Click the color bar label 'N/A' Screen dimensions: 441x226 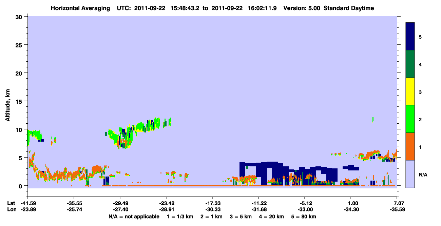[x=423, y=174]
